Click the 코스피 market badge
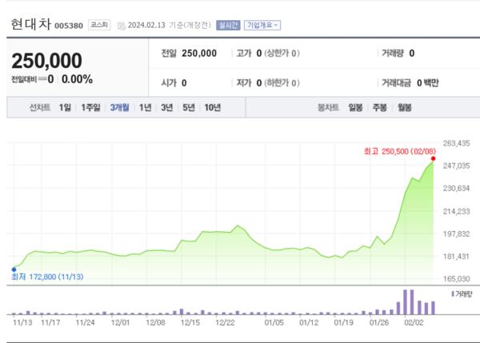Screen dimensions: 480x343 [x=99, y=26]
